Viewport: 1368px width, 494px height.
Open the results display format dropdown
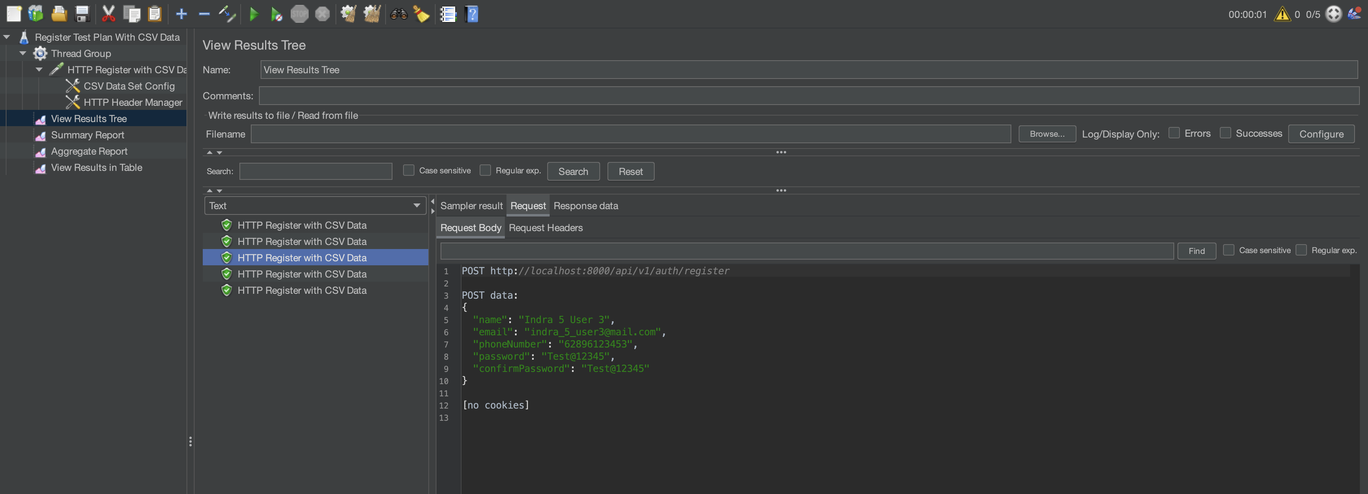(x=417, y=205)
